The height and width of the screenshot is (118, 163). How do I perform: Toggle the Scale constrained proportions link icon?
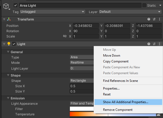[x=65, y=36]
